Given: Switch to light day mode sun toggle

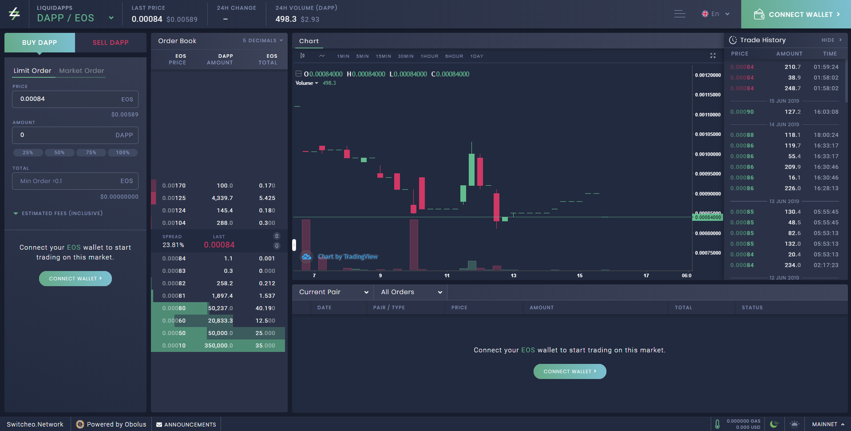Looking at the screenshot, I should click(795, 424).
